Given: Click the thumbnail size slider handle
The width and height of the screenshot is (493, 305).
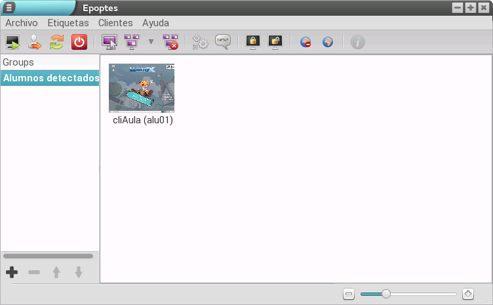Looking at the screenshot, I should pyautogui.click(x=386, y=294).
